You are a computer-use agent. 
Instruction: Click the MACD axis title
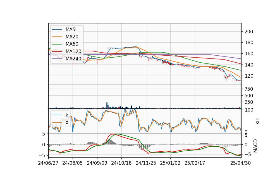[255, 146]
